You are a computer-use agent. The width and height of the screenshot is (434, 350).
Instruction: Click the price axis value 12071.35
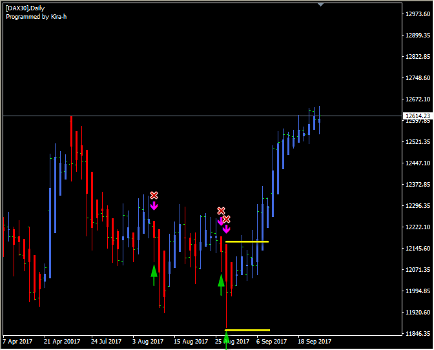click(x=418, y=270)
